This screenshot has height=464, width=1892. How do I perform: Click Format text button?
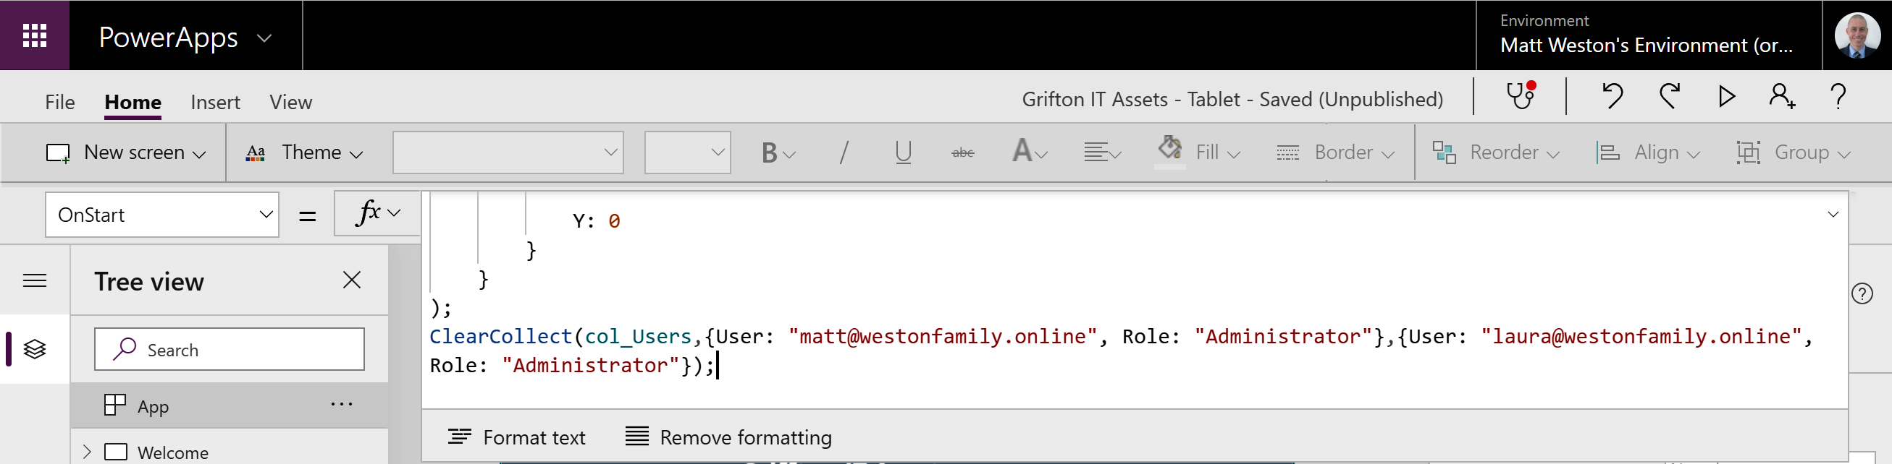click(517, 437)
